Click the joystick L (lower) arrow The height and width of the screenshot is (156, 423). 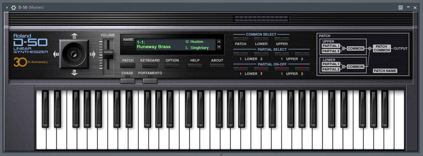click(74, 72)
